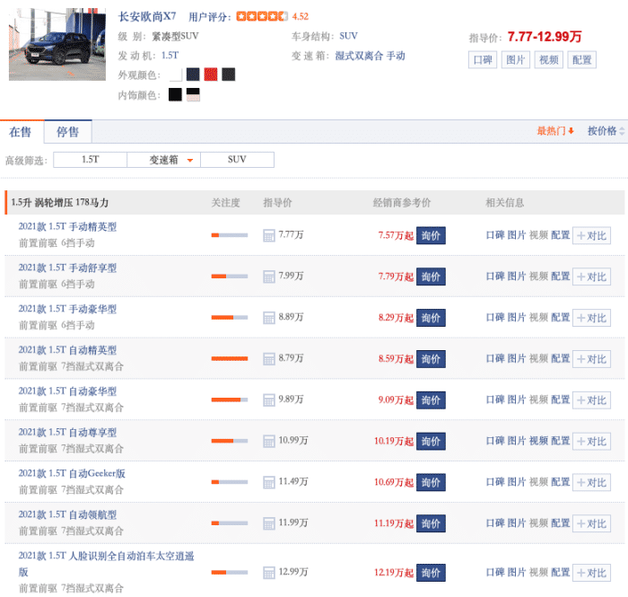
Task: Select red exterior color swatch
Action: (211, 75)
